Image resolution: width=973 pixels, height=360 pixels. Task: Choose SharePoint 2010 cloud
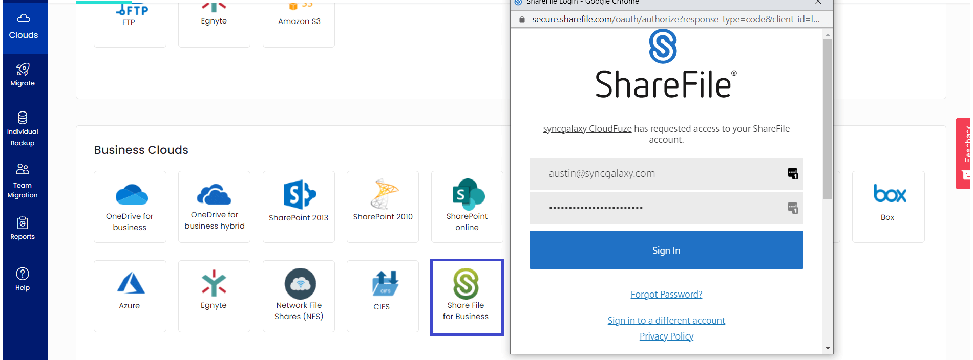383,207
